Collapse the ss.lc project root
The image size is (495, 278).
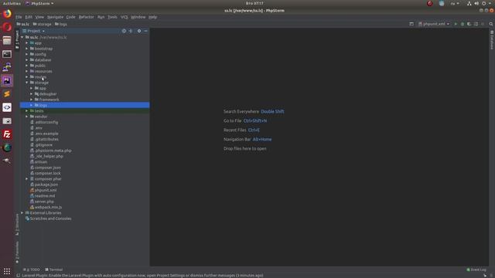[22, 37]
